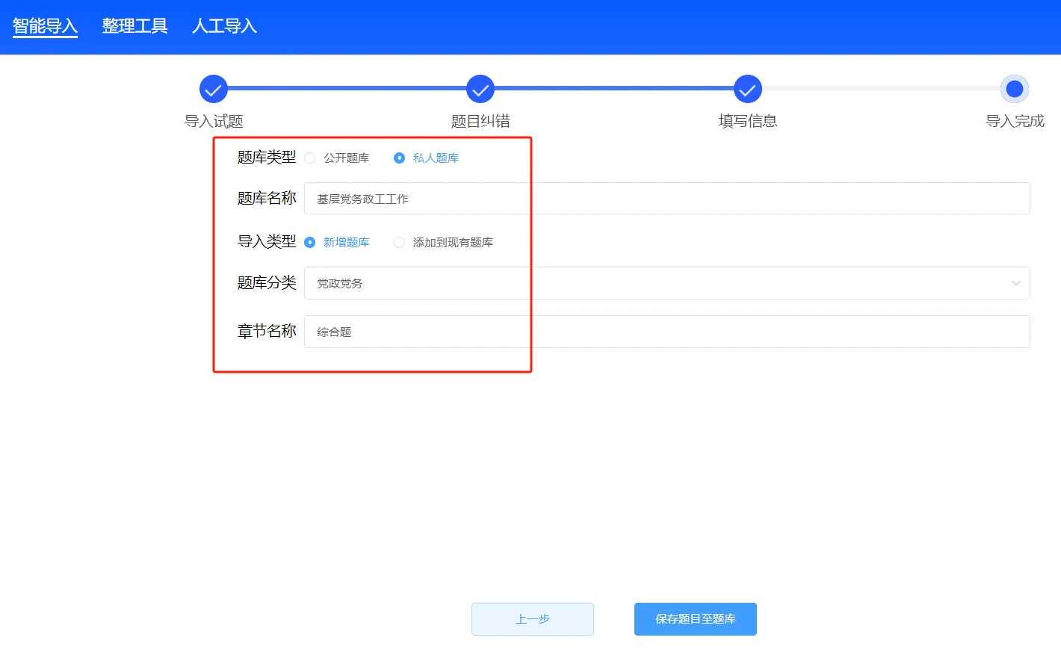1061x661 pixels.
Task: Switch to the 智能导入 tab
Action: (45, 26)
